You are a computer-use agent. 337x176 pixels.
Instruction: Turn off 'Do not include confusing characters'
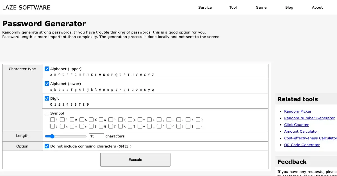tap(47, 146)
